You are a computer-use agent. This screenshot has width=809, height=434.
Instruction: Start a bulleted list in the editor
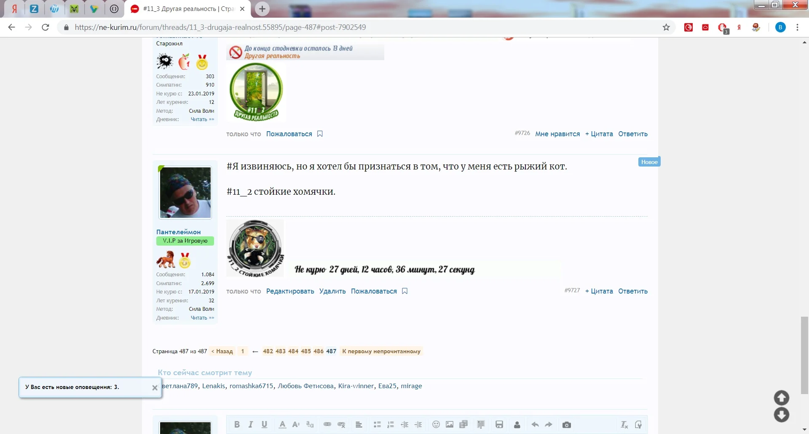coord(377,424)
